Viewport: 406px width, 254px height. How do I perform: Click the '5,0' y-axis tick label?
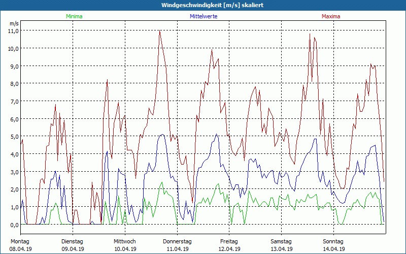pos(14,137)
